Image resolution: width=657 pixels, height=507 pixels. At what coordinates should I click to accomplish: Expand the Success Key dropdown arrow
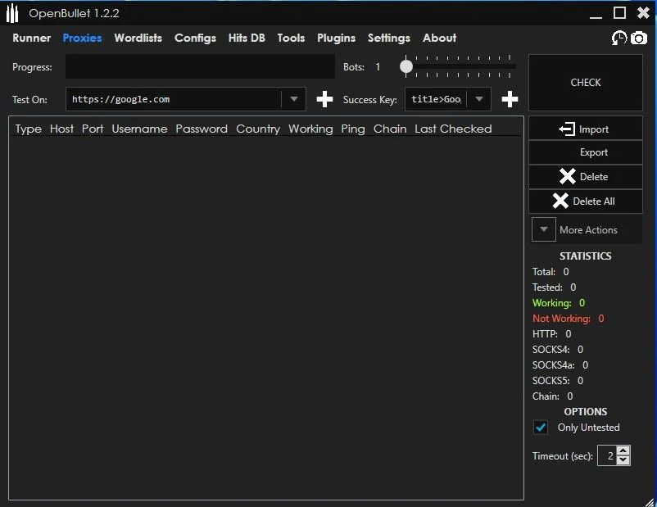(x=479, y=99)
